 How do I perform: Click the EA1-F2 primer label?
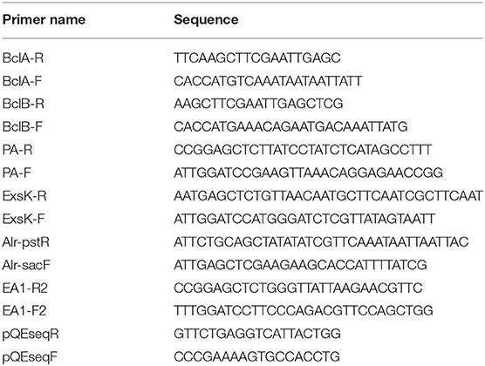(x=24, y=310)
